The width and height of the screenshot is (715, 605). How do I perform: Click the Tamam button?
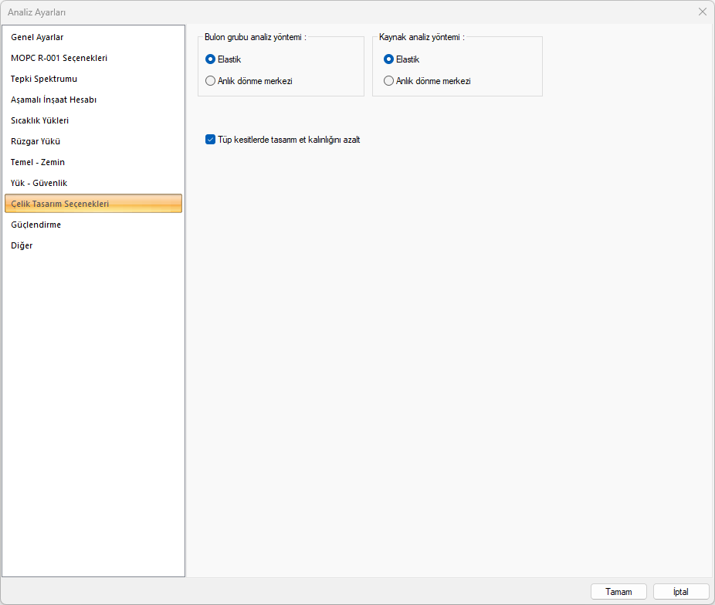tap(618, 592)
